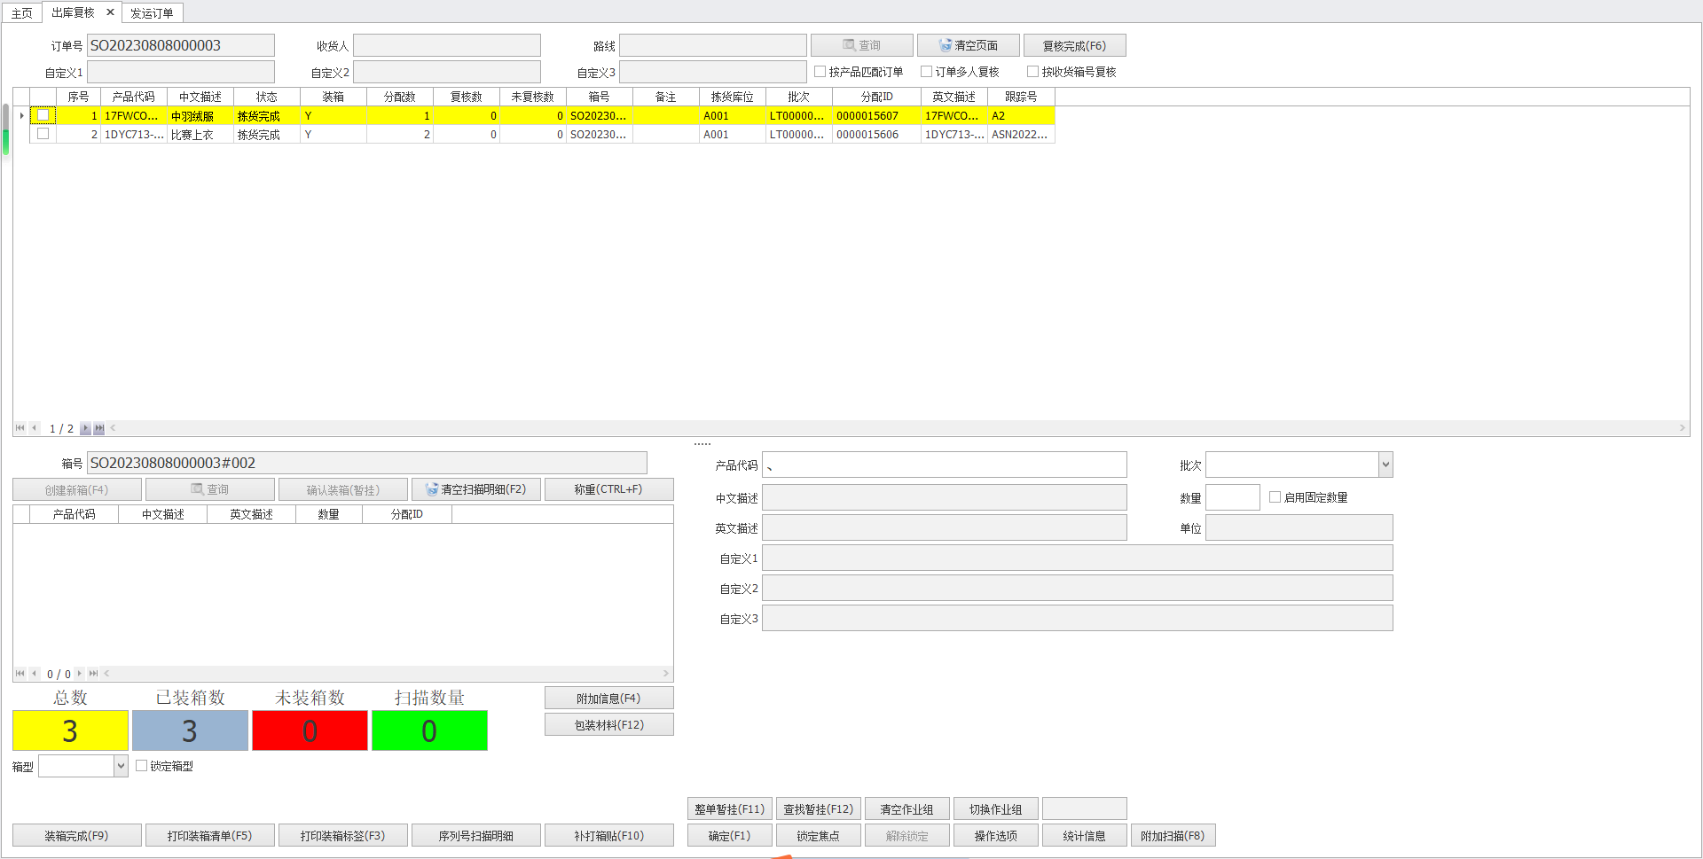Toggle 锁定箱型 checkbox
1703x859 pixels.
click(x=141, y=766)
